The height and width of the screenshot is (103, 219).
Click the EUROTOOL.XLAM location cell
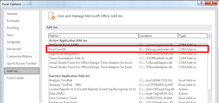tap(156, 98)
